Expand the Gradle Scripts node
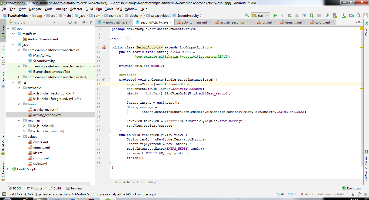 tap(8, 169)
